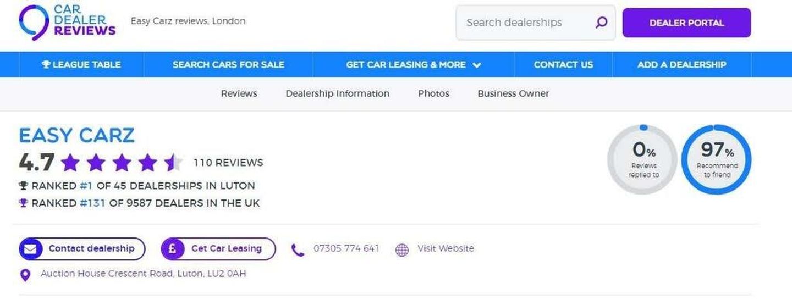Click the 97% recommend to friend gauge

point(717,159)
